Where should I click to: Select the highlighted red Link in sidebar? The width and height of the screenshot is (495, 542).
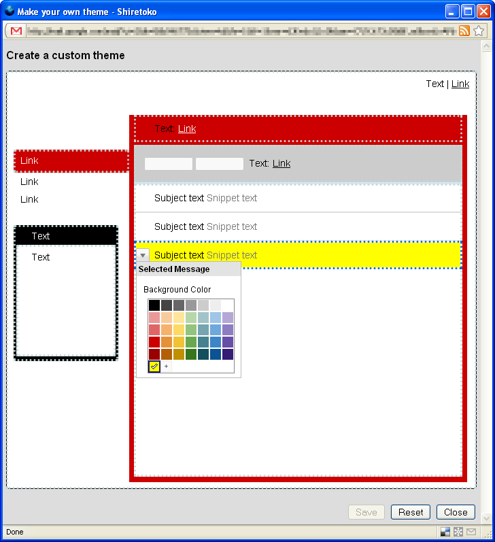[29, 160]
